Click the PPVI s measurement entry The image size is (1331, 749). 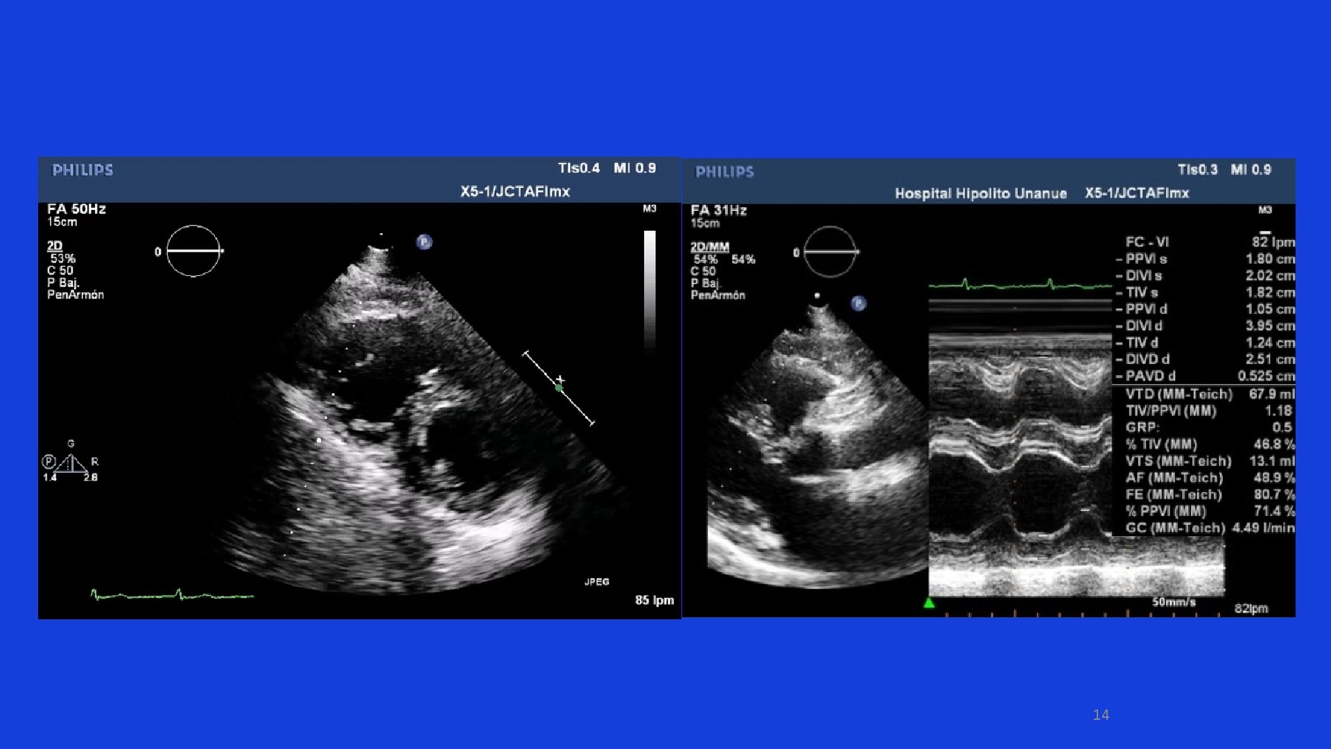click(1146, 259)
